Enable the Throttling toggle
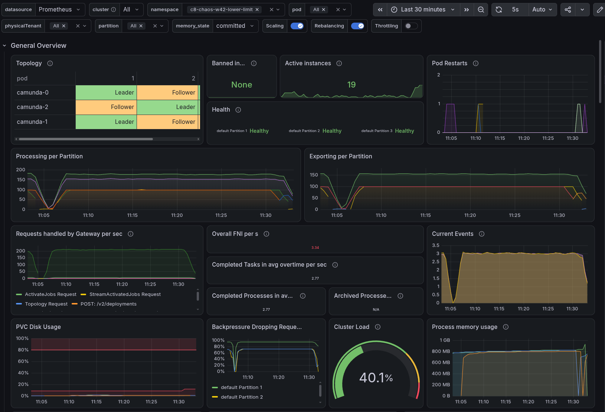605x412 pixels. point(411,26)
